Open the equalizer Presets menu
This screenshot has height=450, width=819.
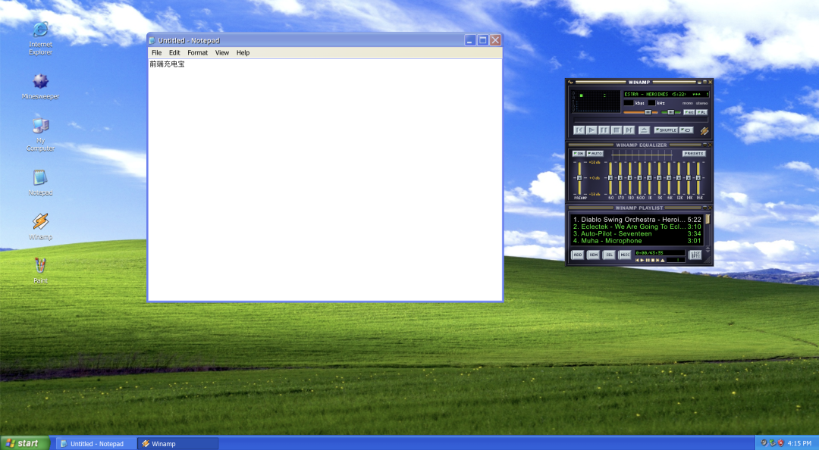coord(694,154)
